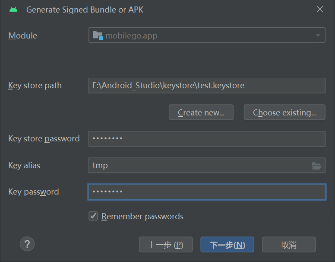The image size is (335, 262).
Task: Go back with the 上一步 (P) button
Action: (166, 245)
